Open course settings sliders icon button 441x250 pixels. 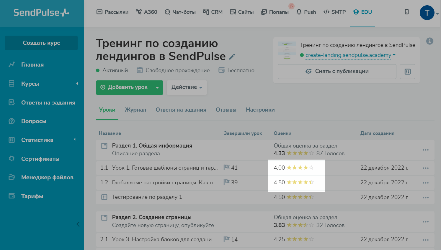click(408, 72)
